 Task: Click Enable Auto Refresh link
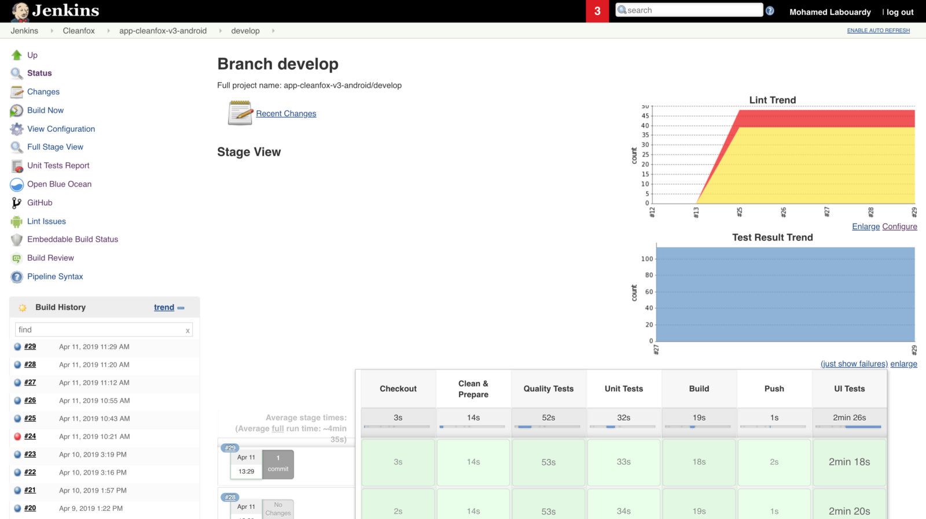(x=879, y=31)
